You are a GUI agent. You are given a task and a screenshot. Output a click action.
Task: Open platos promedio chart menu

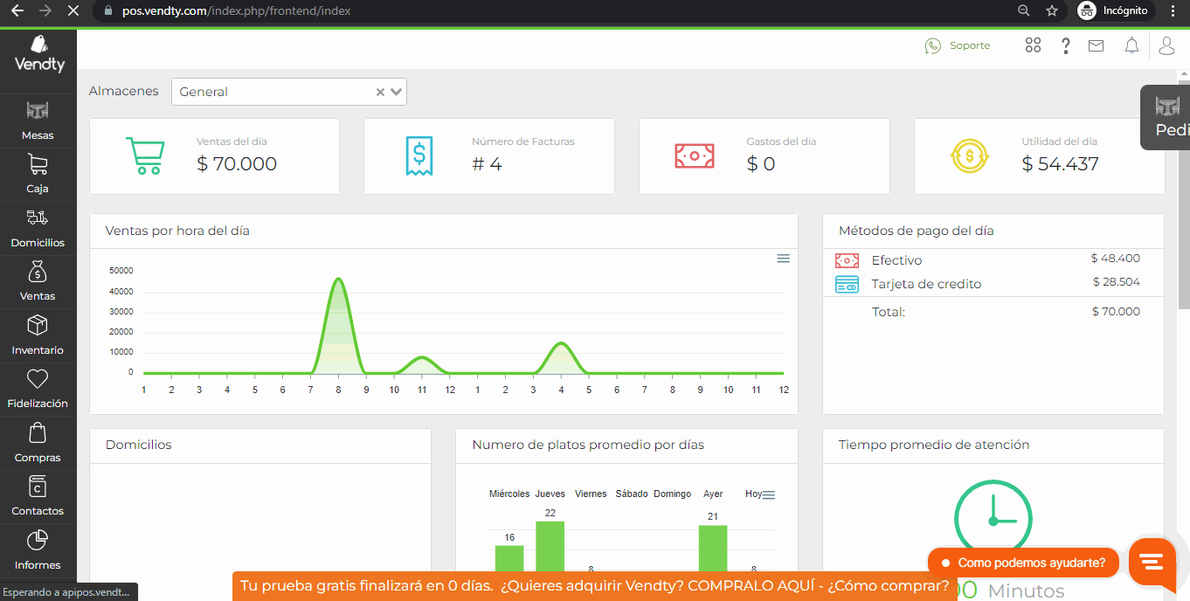(x=769, y=495)
